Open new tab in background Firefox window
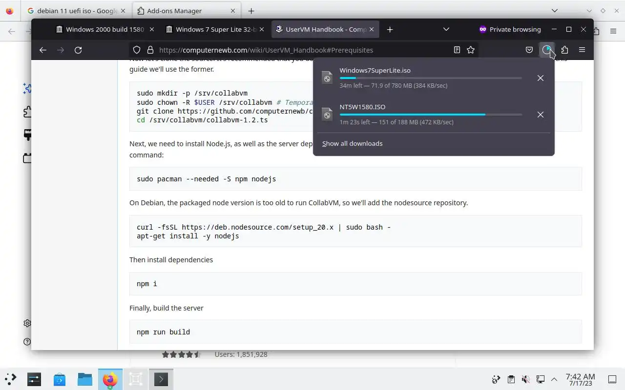 [251, 11]
